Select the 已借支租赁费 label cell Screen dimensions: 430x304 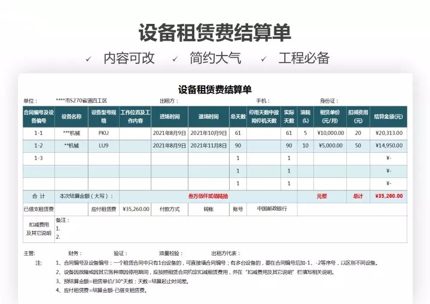tap(39, 209)
